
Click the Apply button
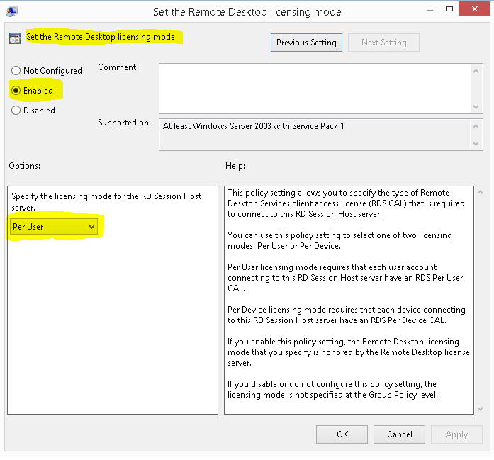[x=456, y=434]
